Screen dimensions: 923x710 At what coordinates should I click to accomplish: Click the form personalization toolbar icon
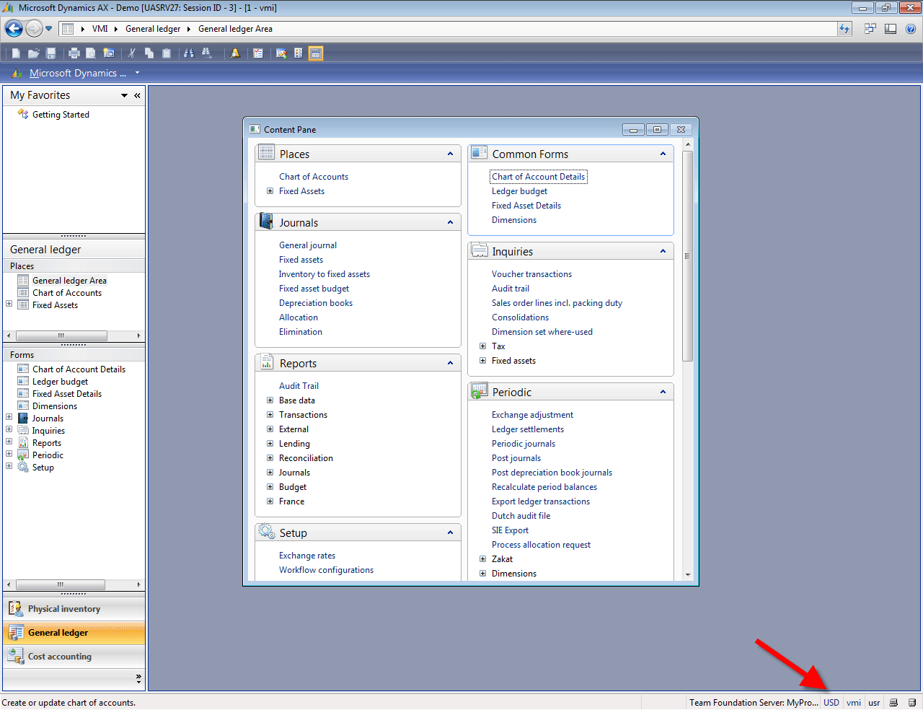(281, 53)
